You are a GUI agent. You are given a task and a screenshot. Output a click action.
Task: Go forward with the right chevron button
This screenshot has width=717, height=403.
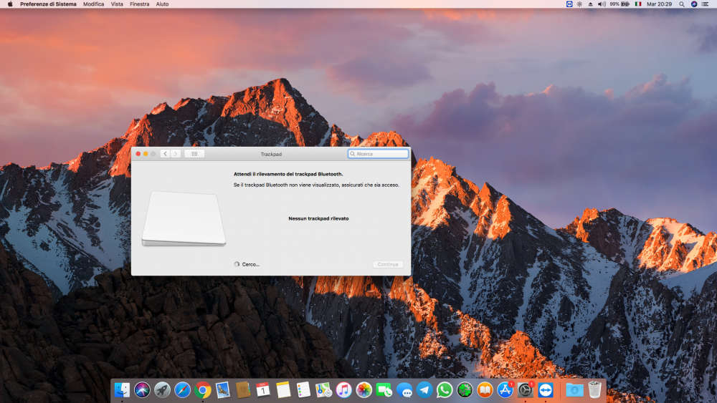pyautogui.click(x=176, y=154)
